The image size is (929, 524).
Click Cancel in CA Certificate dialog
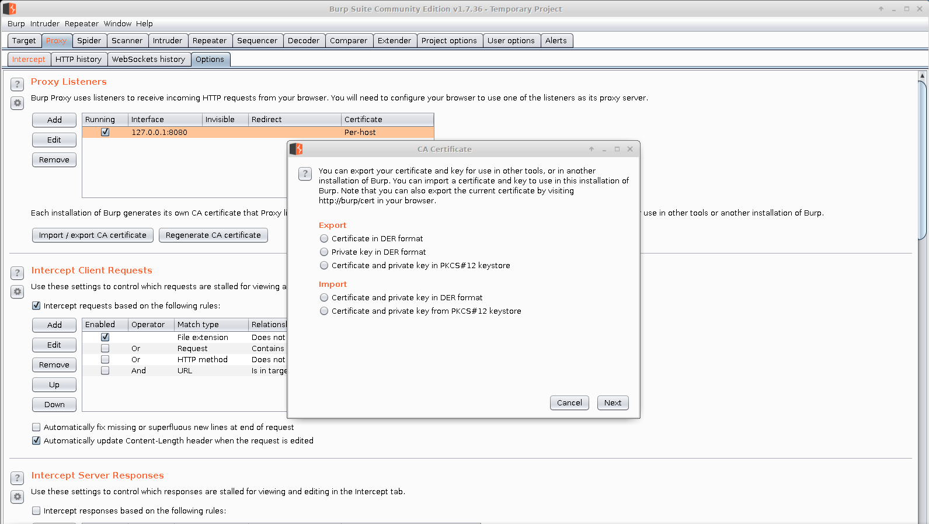(x=569, y=402)
